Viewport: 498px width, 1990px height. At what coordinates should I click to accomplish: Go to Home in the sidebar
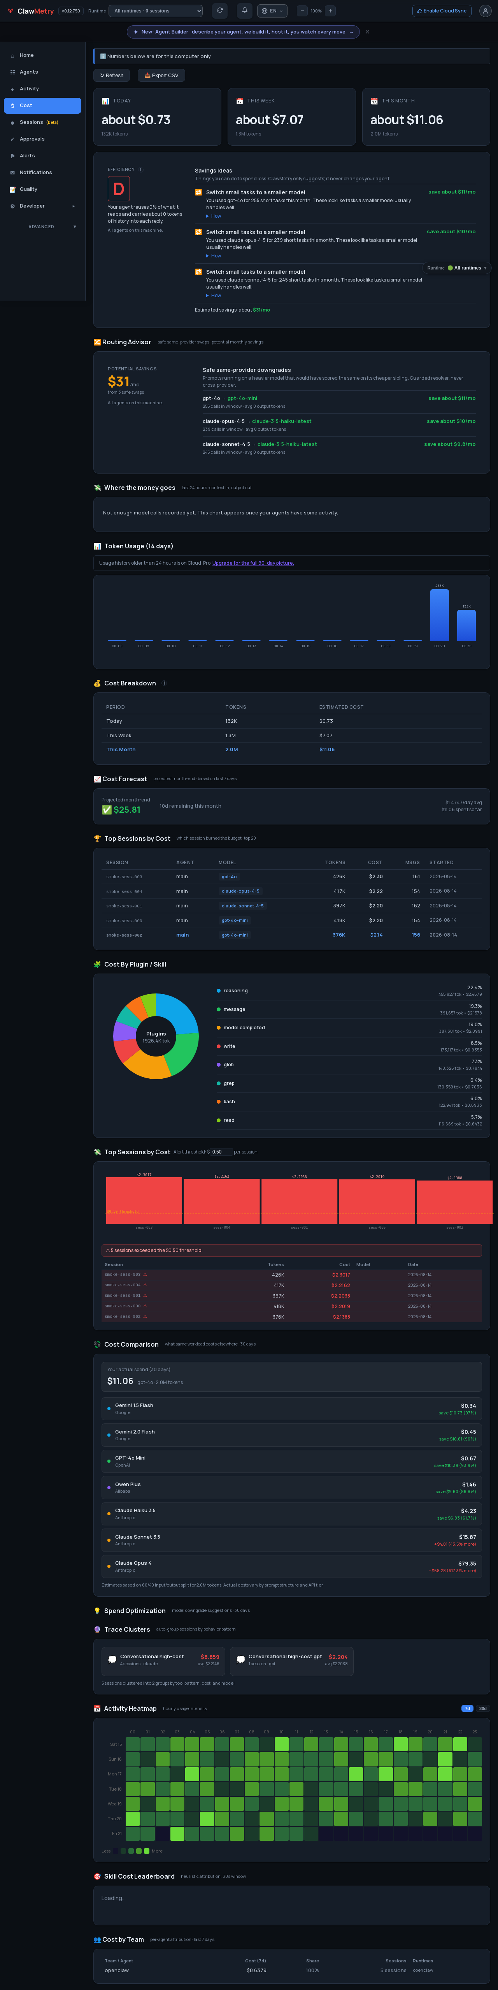coord(42,56)
